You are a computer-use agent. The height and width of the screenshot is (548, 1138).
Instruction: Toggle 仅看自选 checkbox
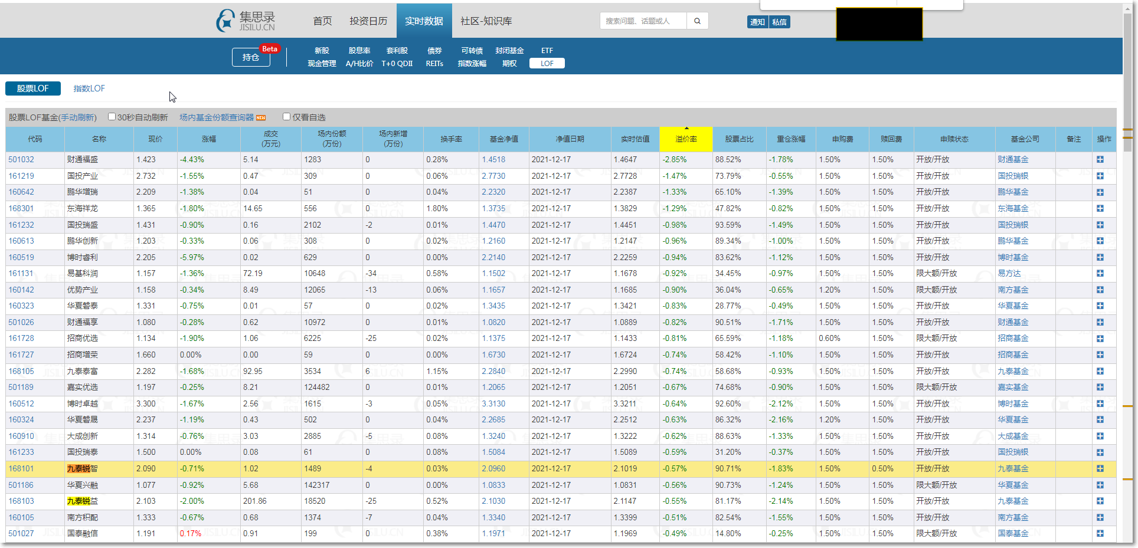[x=286, y=117]
